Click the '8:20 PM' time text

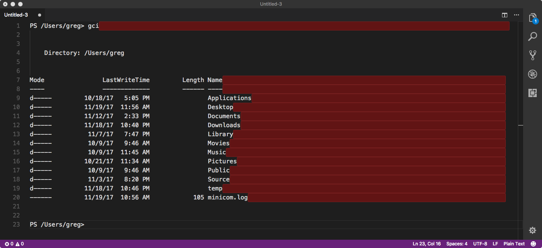pyautogui.click(x=137, y=180)
